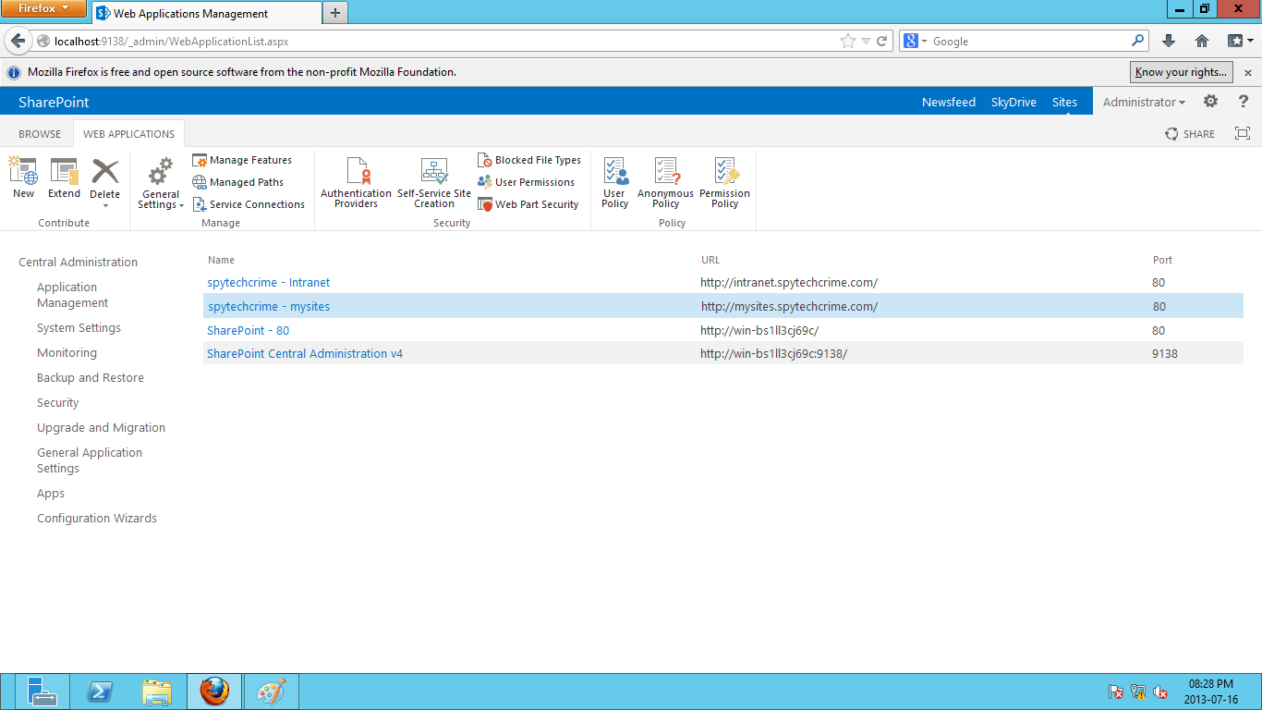Go back using Firefox back arrow
This screenshot has height=710, width=1262.
click(x=18, y=41)
